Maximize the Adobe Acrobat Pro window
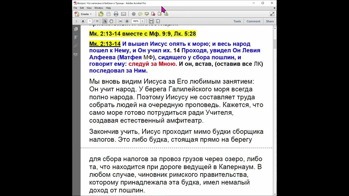Image resolution: width=349 pixels, height=196 pixels. [263, 3]
